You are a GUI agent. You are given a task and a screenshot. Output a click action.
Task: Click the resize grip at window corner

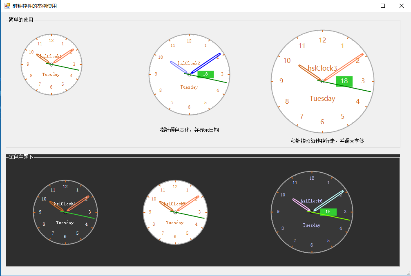click(409, 274)
